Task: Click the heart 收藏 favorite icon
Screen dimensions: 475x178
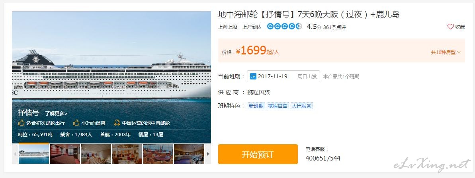Action: click(450, 27)
